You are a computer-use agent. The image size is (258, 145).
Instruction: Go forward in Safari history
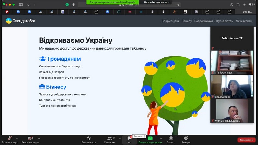34,5
